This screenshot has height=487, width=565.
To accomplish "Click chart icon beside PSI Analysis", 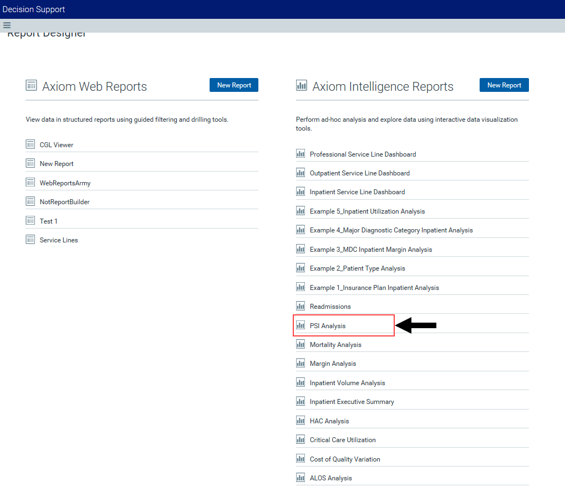I will tap(301, 325).
